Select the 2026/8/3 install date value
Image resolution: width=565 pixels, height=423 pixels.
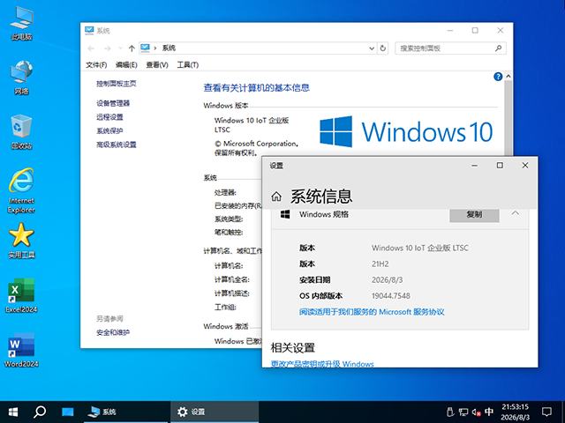[387, 280]
